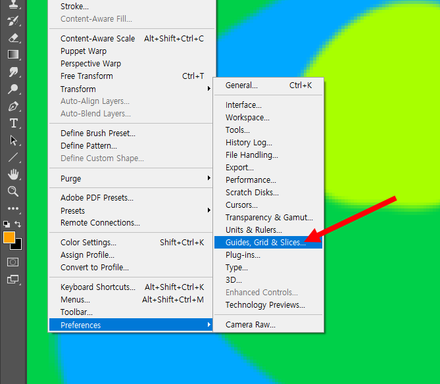Select the Gradient tool
Viewport: 440px width, 384px height.
tap(13, 55)
